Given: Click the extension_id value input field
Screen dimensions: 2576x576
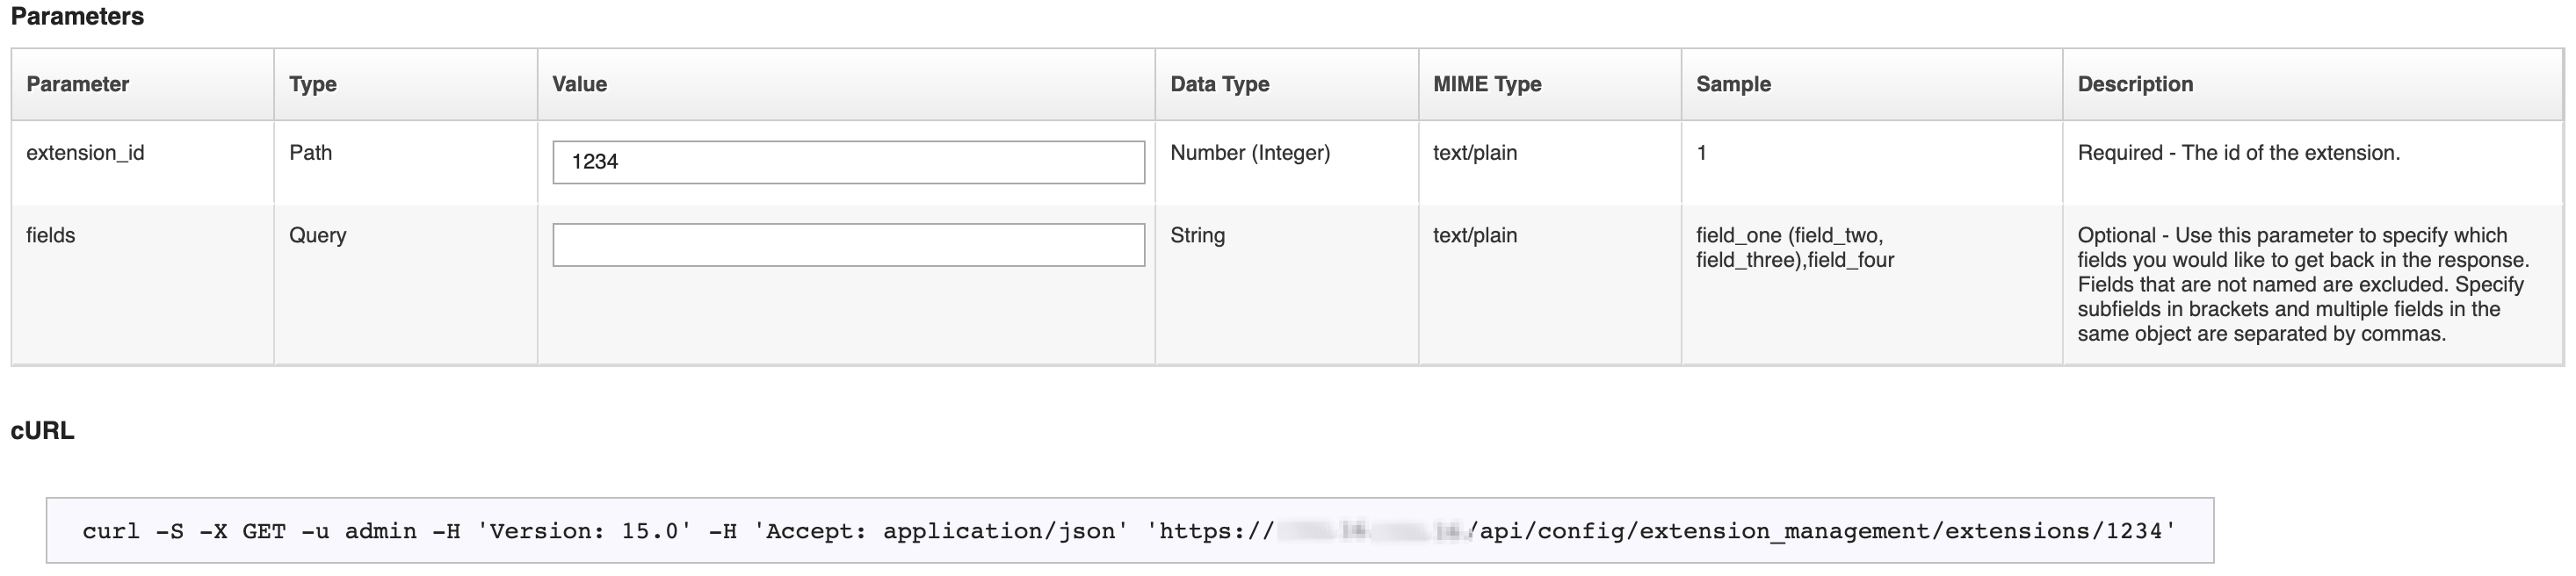Looking at the screenshot, I should [848, 162].
